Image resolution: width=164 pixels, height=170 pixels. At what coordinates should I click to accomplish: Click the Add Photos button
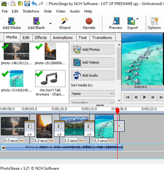93,50
